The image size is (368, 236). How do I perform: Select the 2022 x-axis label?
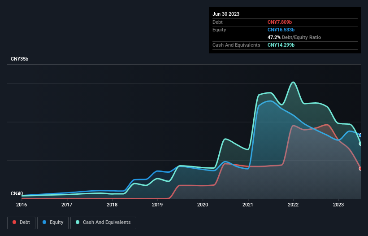(293, 205)
